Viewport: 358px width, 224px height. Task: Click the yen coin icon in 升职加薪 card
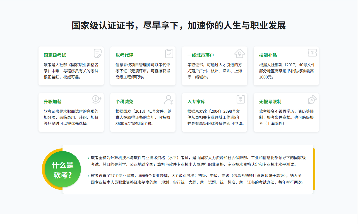tap(97, 99)
